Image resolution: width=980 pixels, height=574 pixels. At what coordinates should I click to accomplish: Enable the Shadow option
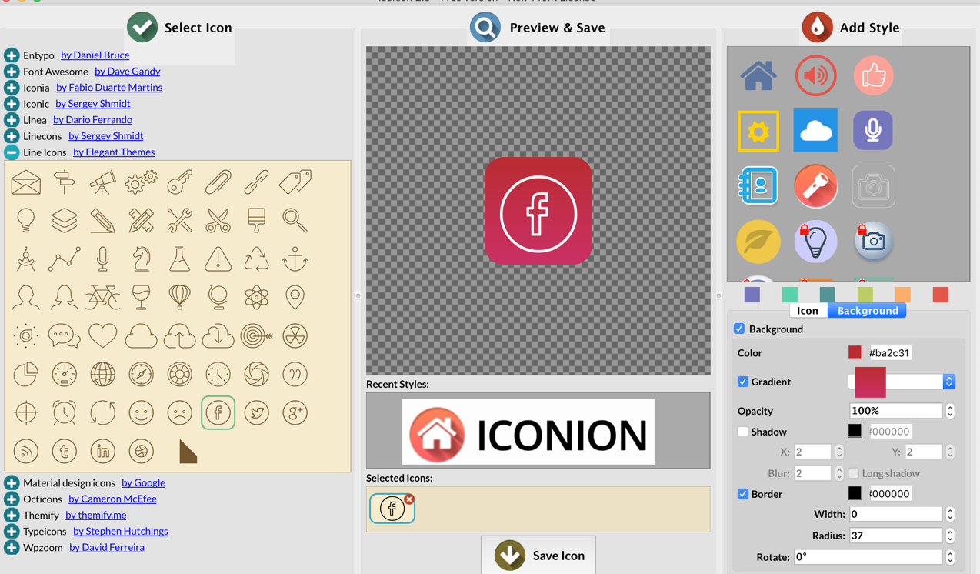(742, 432)
